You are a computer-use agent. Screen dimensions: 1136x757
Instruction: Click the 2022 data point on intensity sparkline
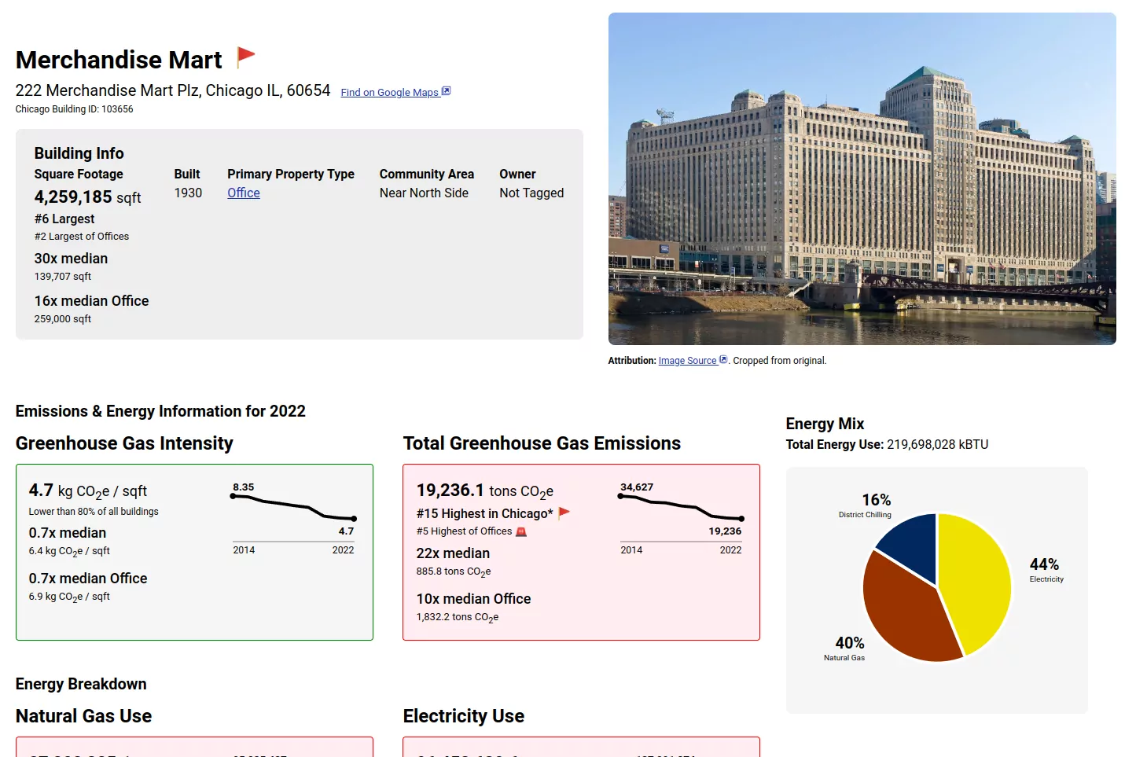click(x=354, y=519)
